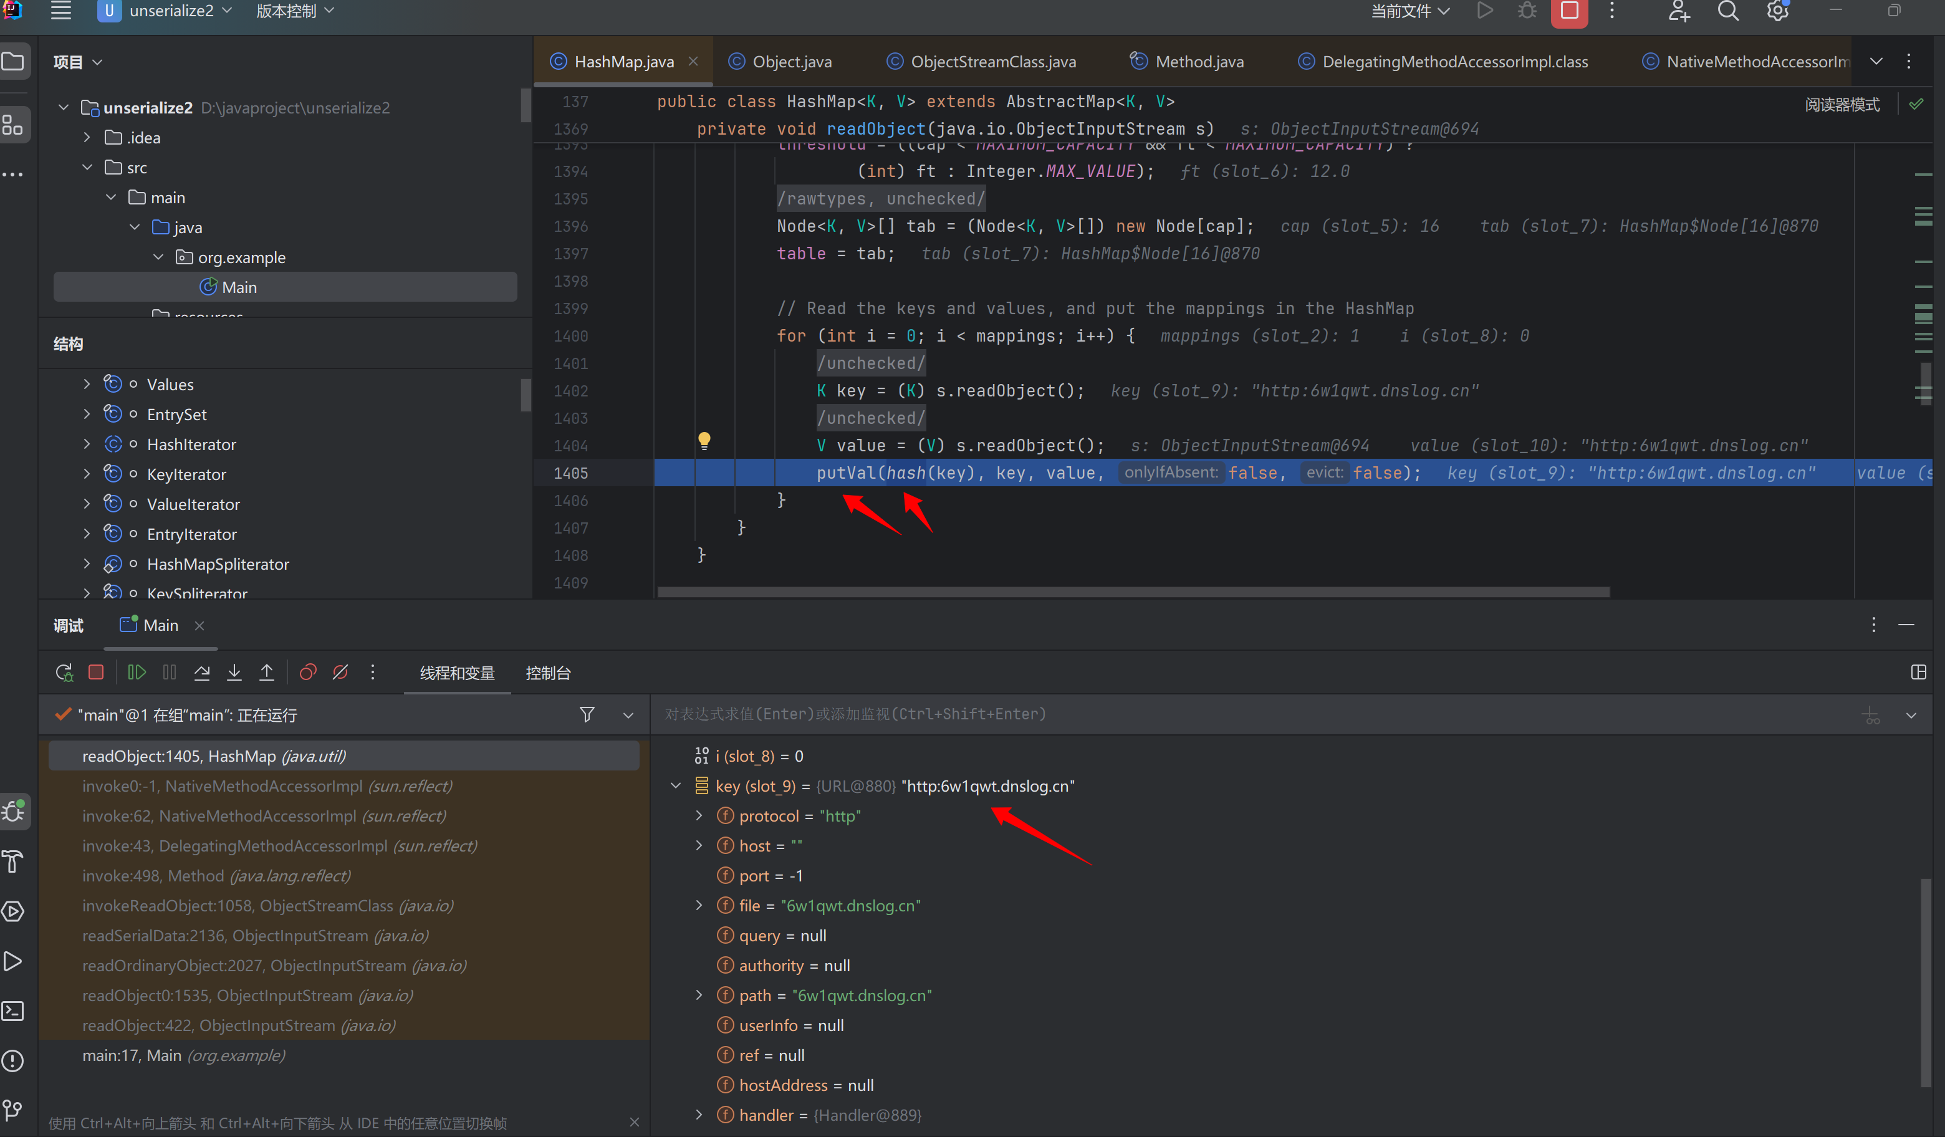Open the Search Everywhere magnifier icon
The image size is (1945, 1137).
tap(1728, 12)
